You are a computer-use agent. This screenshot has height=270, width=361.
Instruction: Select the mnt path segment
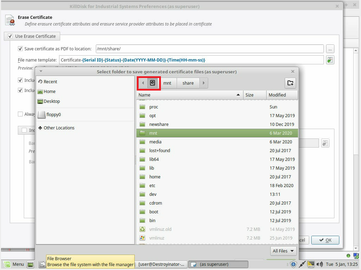(x=167, y=83)
